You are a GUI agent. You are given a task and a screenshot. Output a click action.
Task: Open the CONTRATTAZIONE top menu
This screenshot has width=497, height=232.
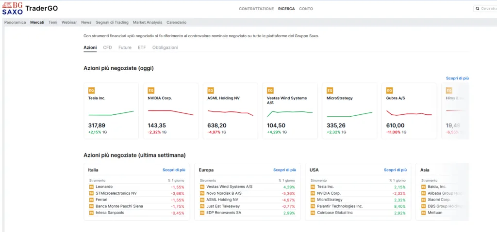coord(256,9)
